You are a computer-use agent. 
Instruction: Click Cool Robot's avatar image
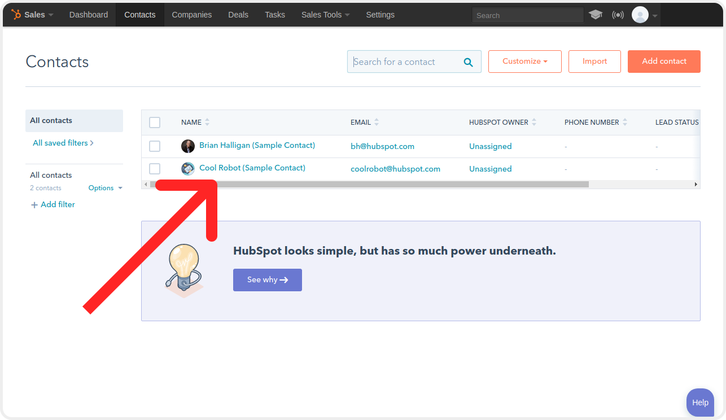point(188,169)
